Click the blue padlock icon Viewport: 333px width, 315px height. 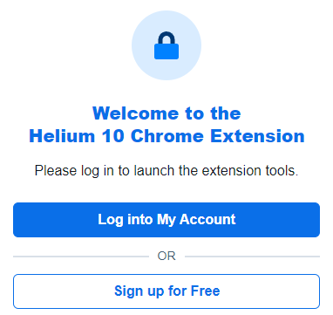tap(166, 45)
